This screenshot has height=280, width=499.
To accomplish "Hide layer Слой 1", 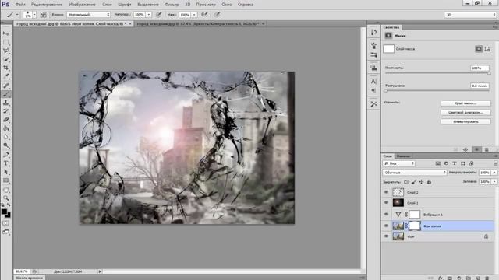I will tap(386, 202).
